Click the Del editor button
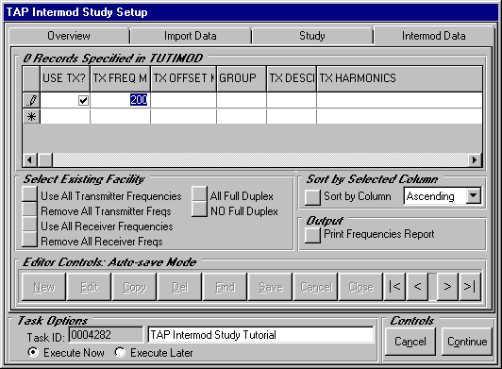This screenshot has width=502, height=369. pos(180,286)
